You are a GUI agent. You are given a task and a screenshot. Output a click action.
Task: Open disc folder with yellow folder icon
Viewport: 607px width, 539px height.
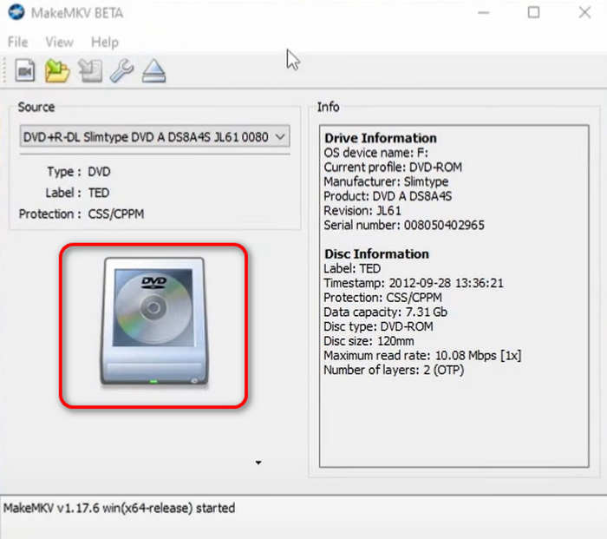click(x=57, y=70)
